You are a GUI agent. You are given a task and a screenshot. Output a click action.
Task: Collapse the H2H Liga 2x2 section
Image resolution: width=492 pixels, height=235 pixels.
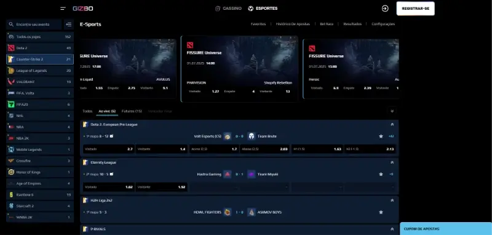coord(392,200)
